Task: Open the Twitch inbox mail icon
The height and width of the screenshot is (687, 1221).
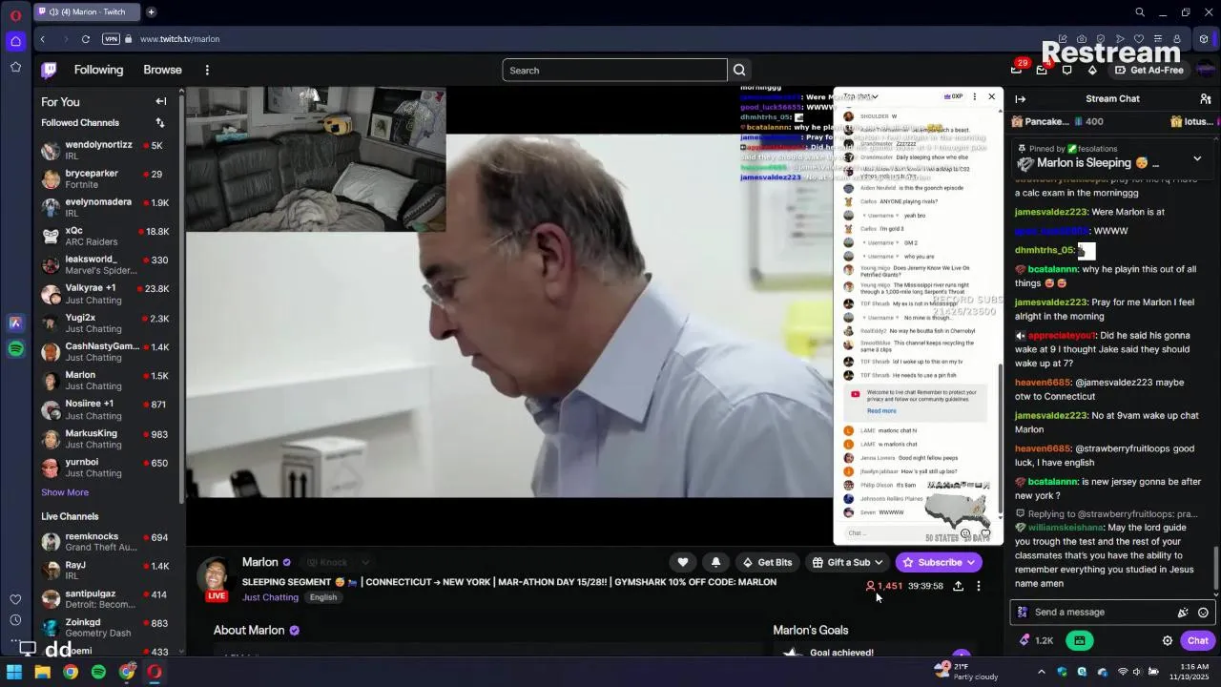Action: coord(1042,70)
